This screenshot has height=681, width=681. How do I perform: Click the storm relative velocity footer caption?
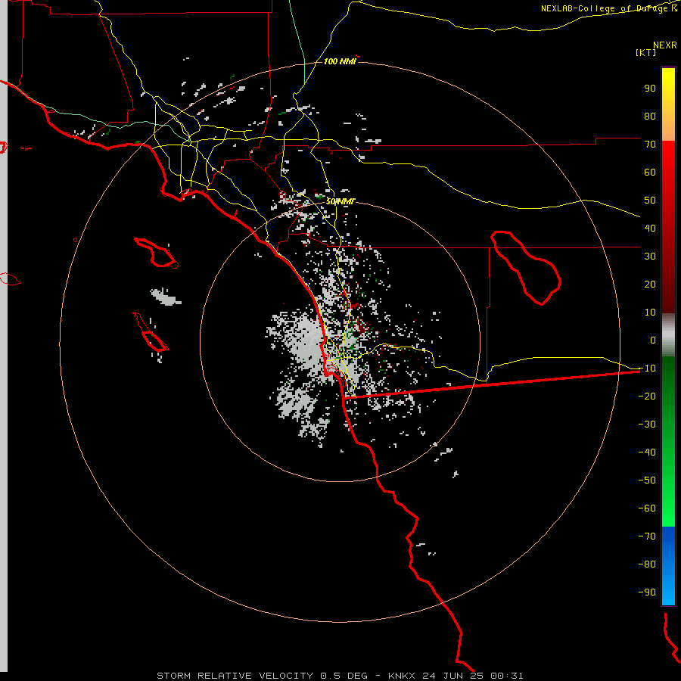(340, 676)
